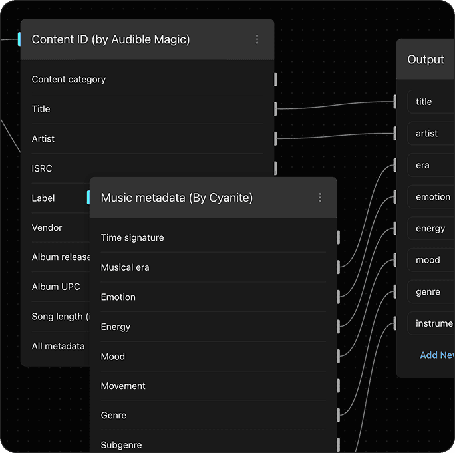Click the Time signature output port
This screenshot has height=453, width=455.
pyautogui.click(x=338, y=238)
